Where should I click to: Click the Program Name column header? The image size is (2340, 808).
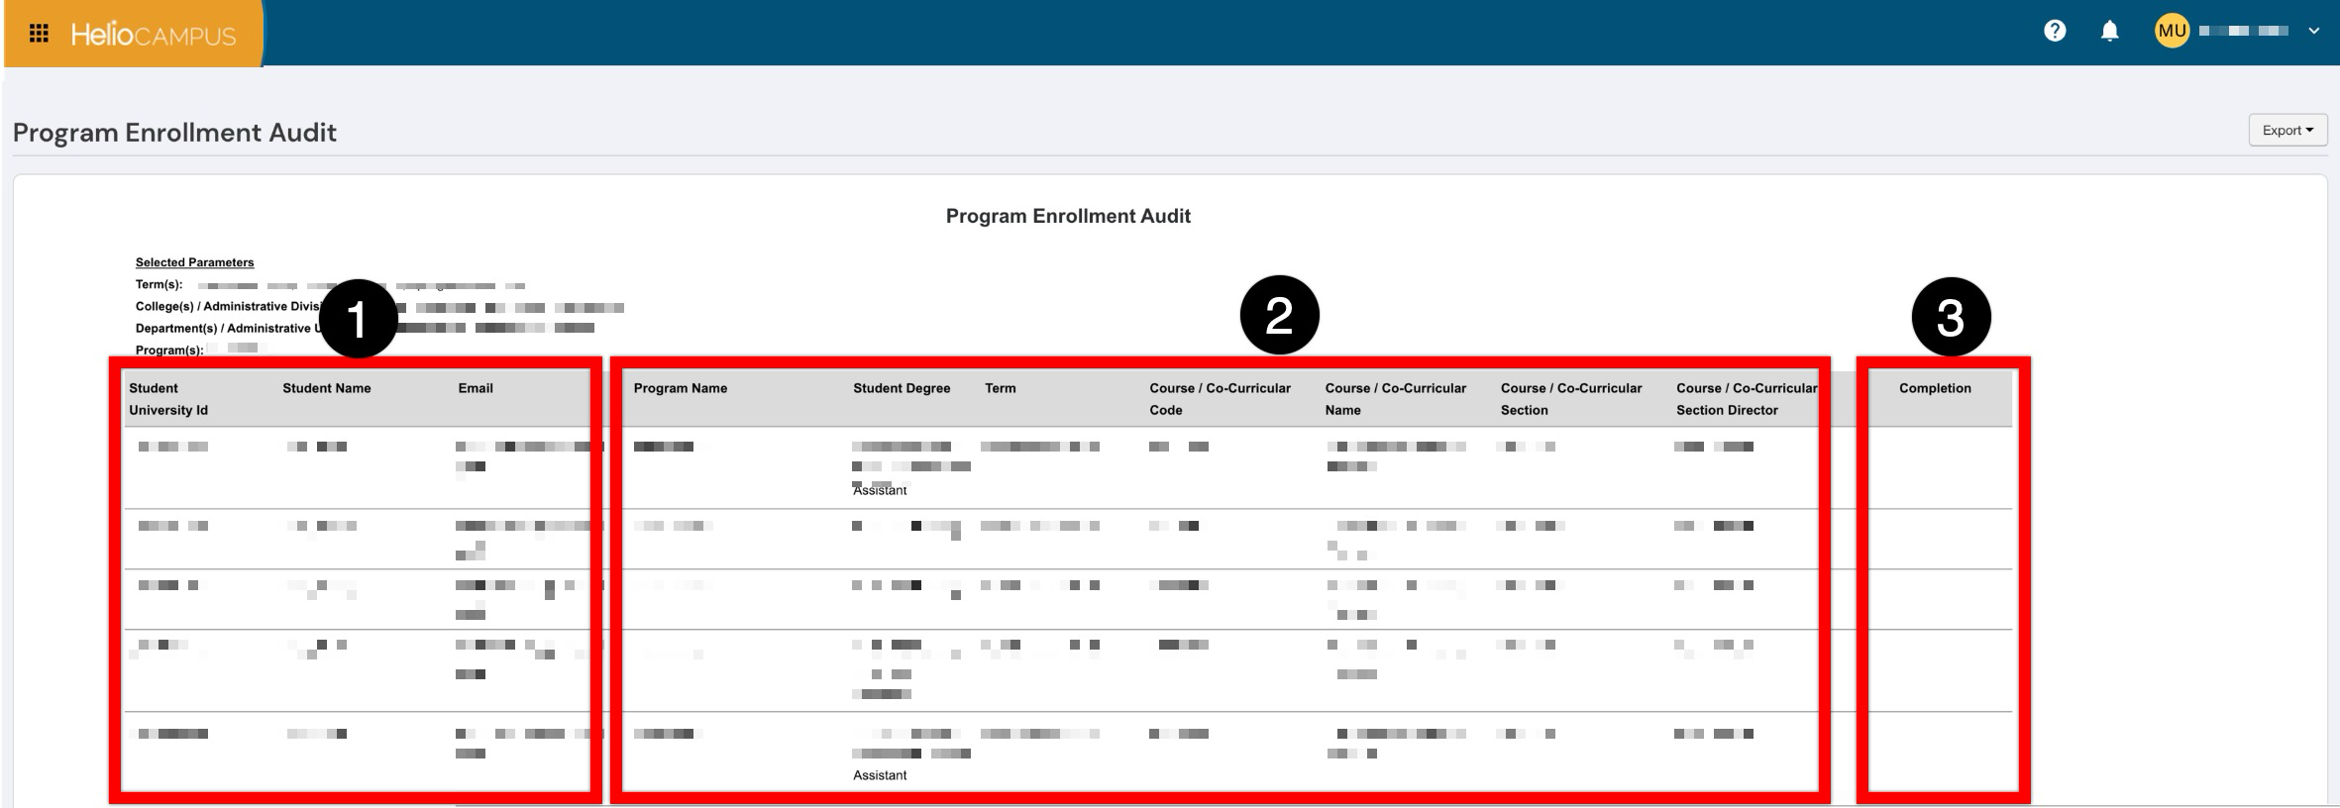point(680,388)
